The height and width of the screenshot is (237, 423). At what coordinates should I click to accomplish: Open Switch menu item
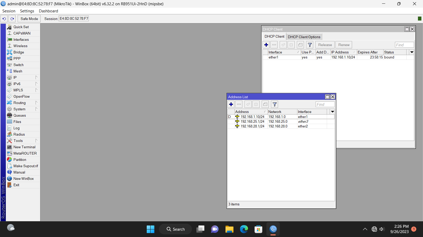(x=23, y=65)
